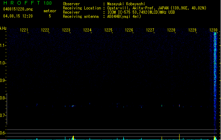Click frequency axis label 0.6

pos(2,133)
